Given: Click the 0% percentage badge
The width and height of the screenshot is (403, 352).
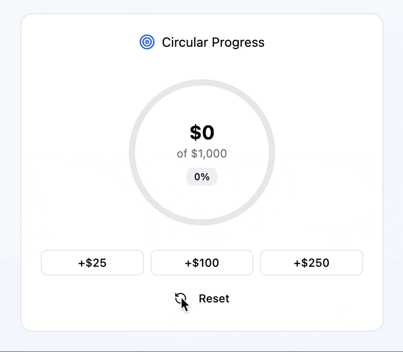Looking at the screenshot, I should point(202,177).
